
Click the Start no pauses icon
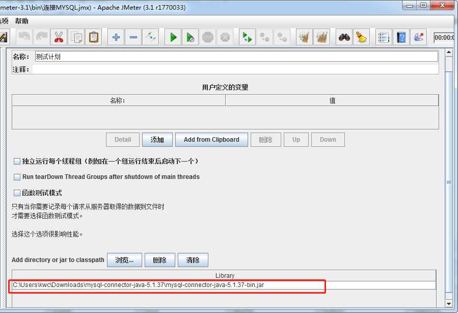190,37
